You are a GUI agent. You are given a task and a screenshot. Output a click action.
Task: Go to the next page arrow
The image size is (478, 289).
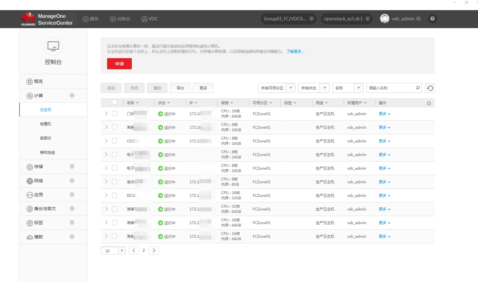pos(154,250)
